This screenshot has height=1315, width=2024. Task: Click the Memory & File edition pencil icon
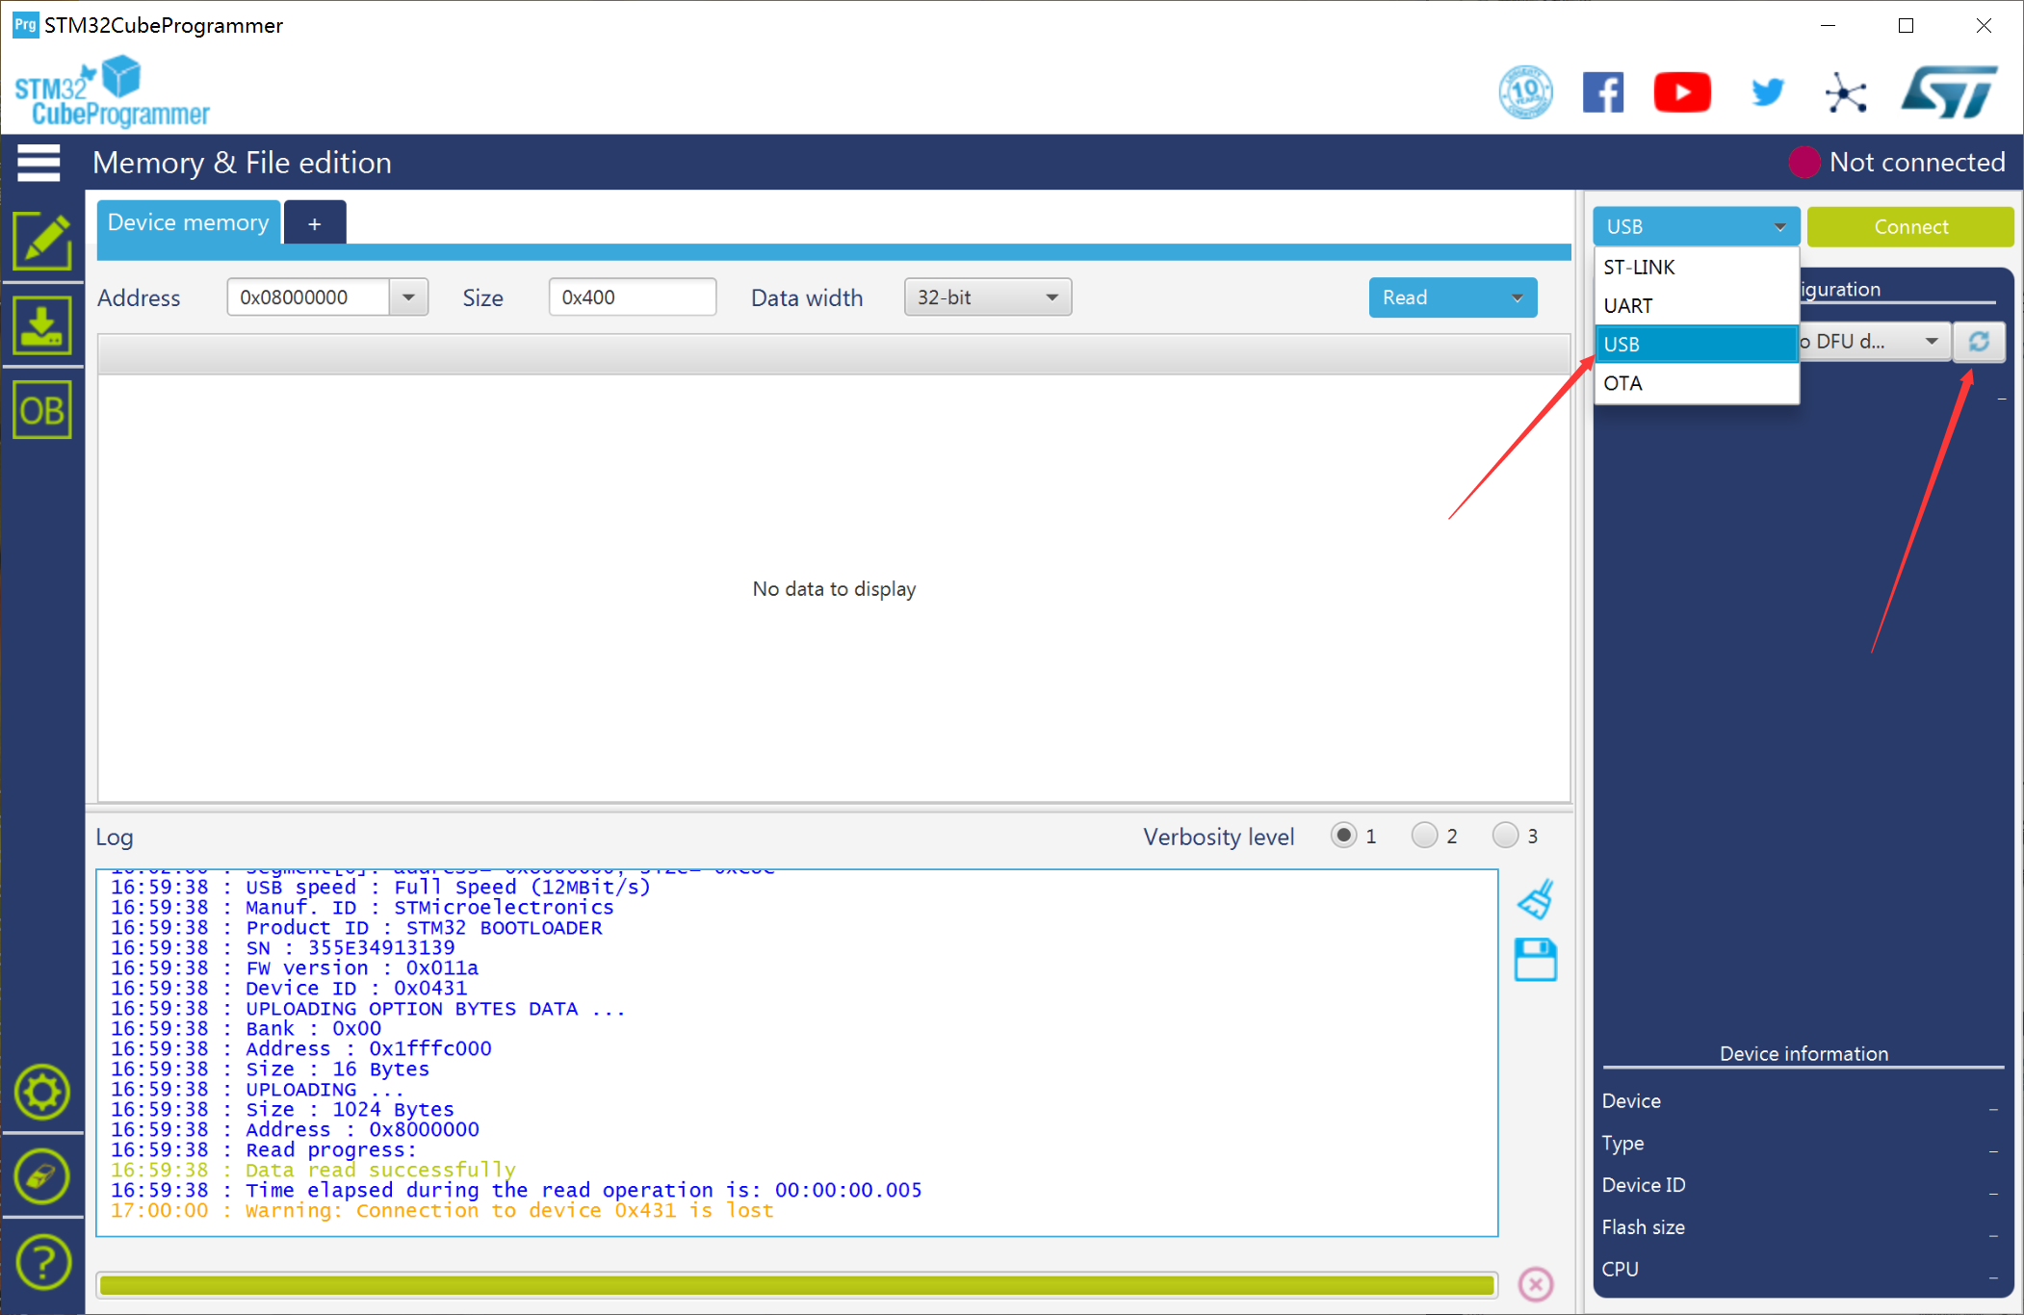[x=41, y=241]
